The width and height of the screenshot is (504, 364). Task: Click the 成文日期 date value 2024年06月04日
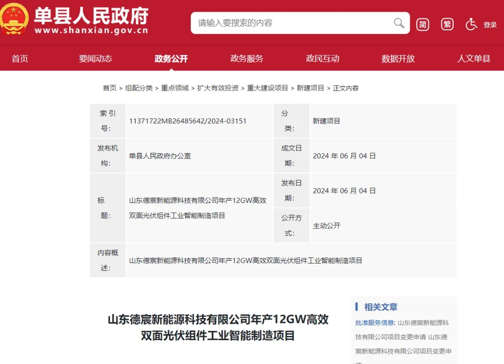[x=344, y=156]
